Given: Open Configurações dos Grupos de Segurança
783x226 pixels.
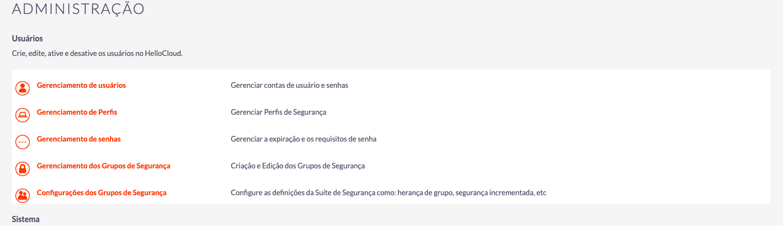Looking at the screenshot, I should click(102, 193).
